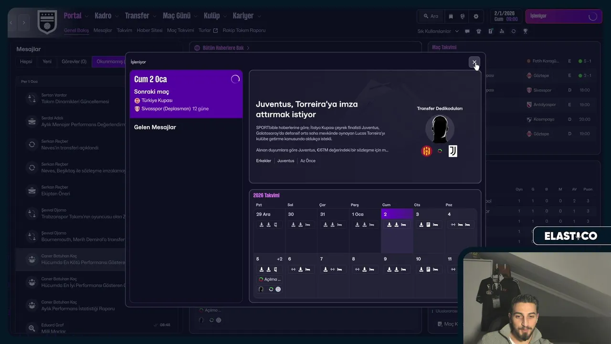Switch to Takvim sub-tab

pos(124,30)
